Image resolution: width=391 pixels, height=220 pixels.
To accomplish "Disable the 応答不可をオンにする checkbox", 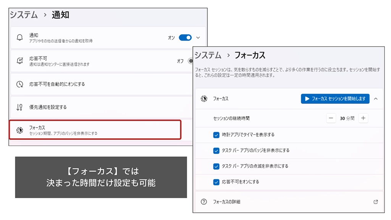I will coord(216,182).
